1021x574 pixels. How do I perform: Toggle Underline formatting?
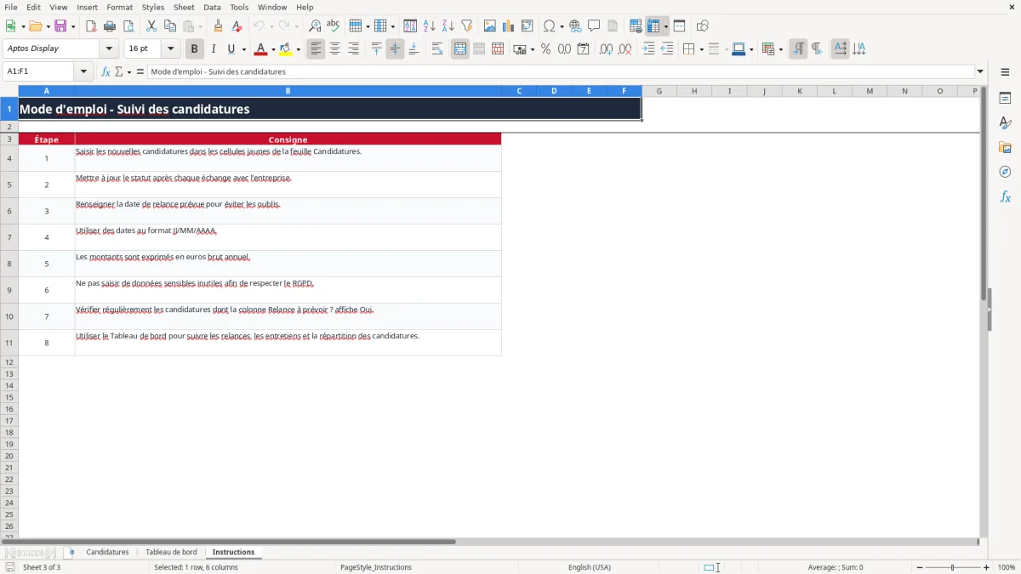tap(231, 49)
